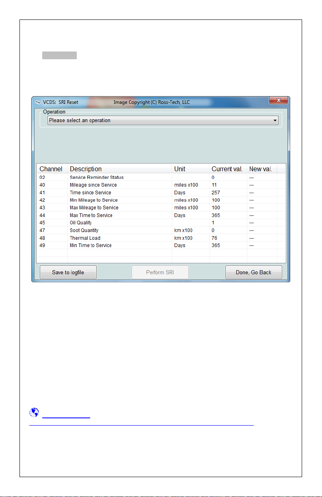Click channel number 49

(x=42, y=245)
